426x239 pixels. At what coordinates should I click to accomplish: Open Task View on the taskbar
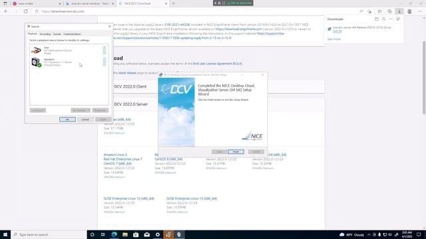click(x=103, y=234)
